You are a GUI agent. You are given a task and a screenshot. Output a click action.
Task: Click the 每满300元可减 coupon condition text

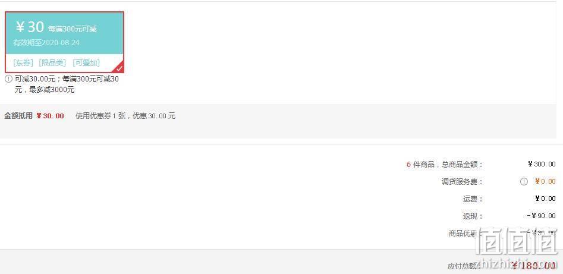click(x=72, y=29)
